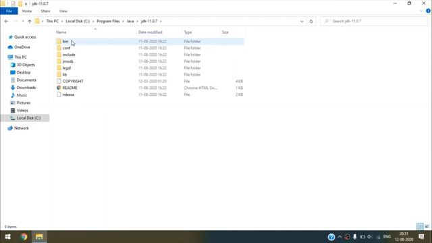Open Customize Quick Access Toolbar dropdown
This screenshot has width=432, height=243.
(x=26, y=4)
